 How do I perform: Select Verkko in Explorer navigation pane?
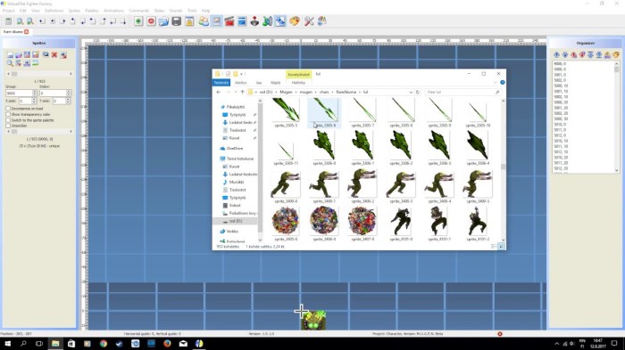(232, 231)
